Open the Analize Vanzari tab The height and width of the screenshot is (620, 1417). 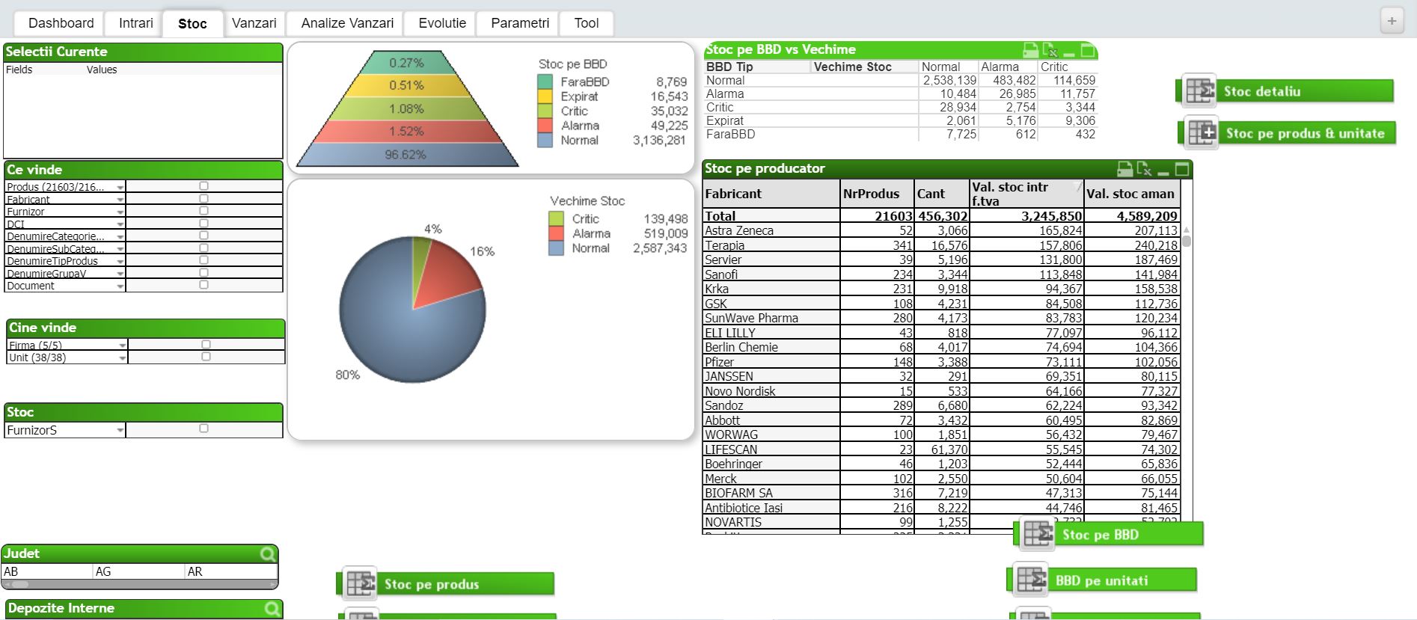pyautogui.click(x=347, y=23)
